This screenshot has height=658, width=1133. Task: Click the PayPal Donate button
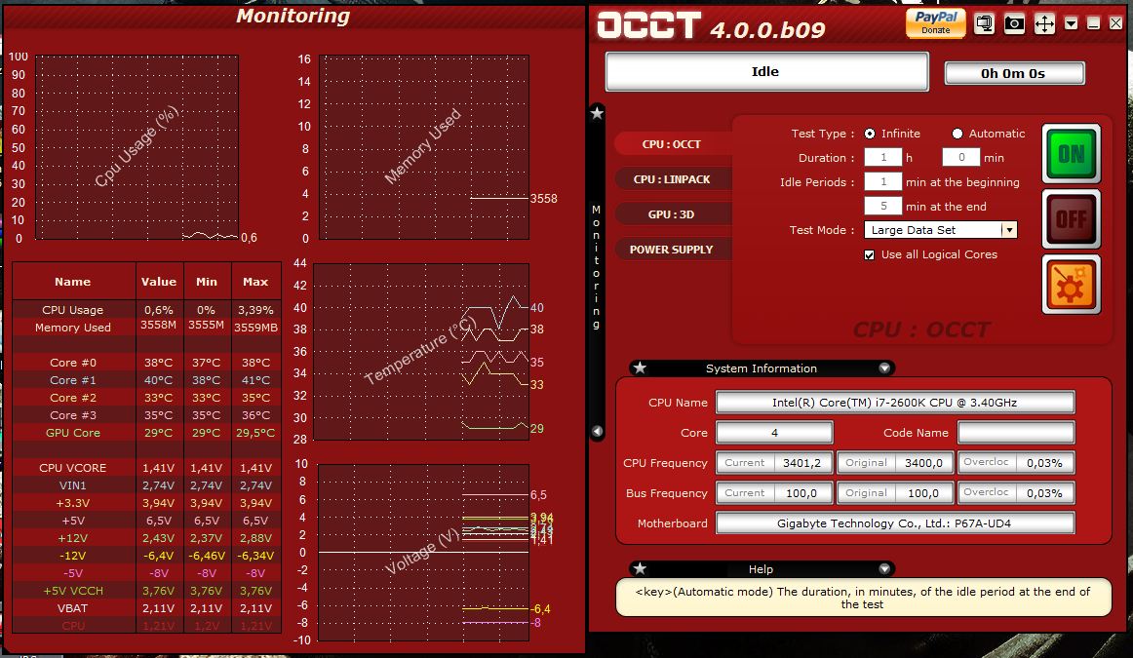936,23
